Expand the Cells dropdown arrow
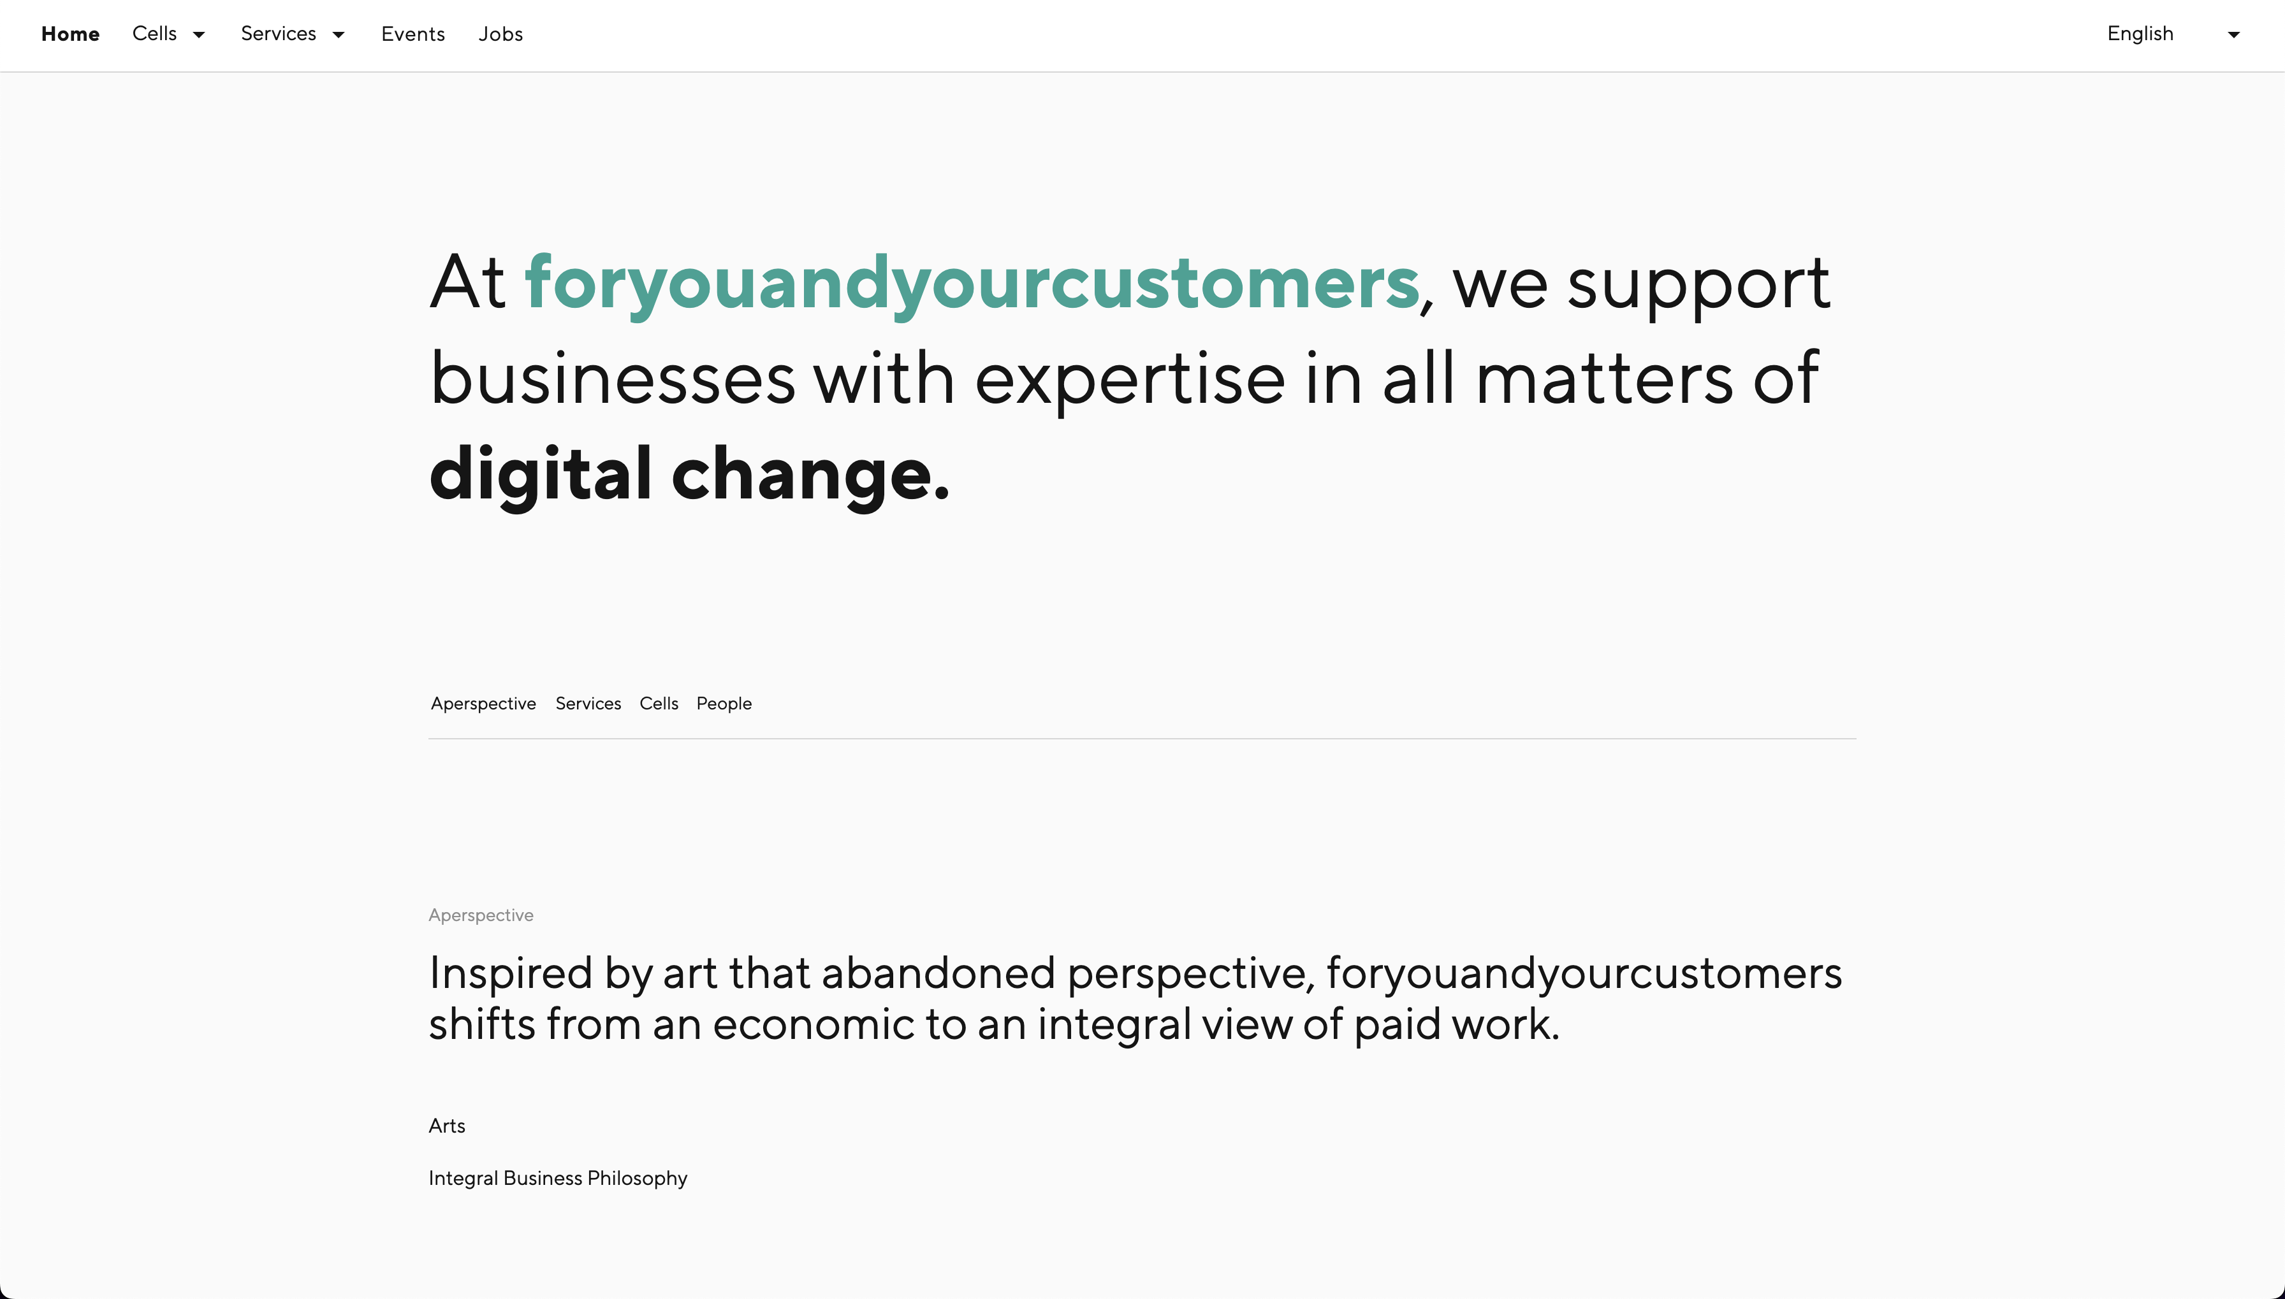The width and height of the screenshot is (2285, 1299). point(199,36)
